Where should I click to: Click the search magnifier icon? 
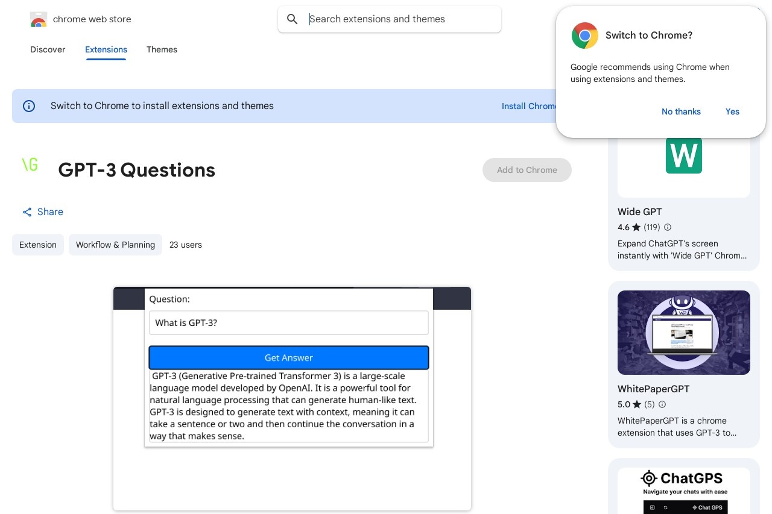[x=293, y=19]
